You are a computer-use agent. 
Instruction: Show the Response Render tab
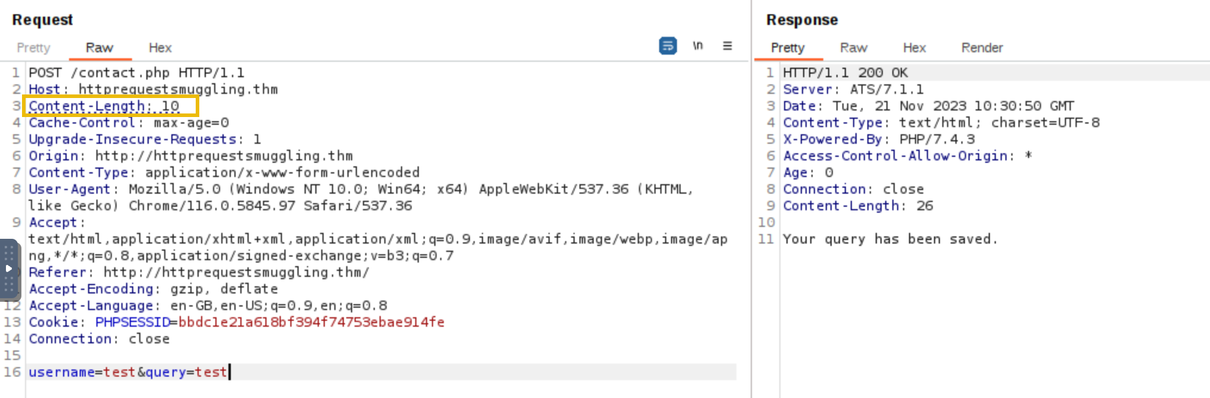click(982, 48)
